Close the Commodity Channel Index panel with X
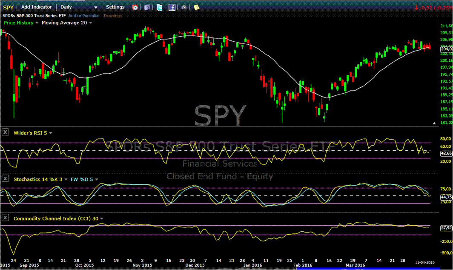This screenshot has height=270, width=453. (x=5, y=217)
